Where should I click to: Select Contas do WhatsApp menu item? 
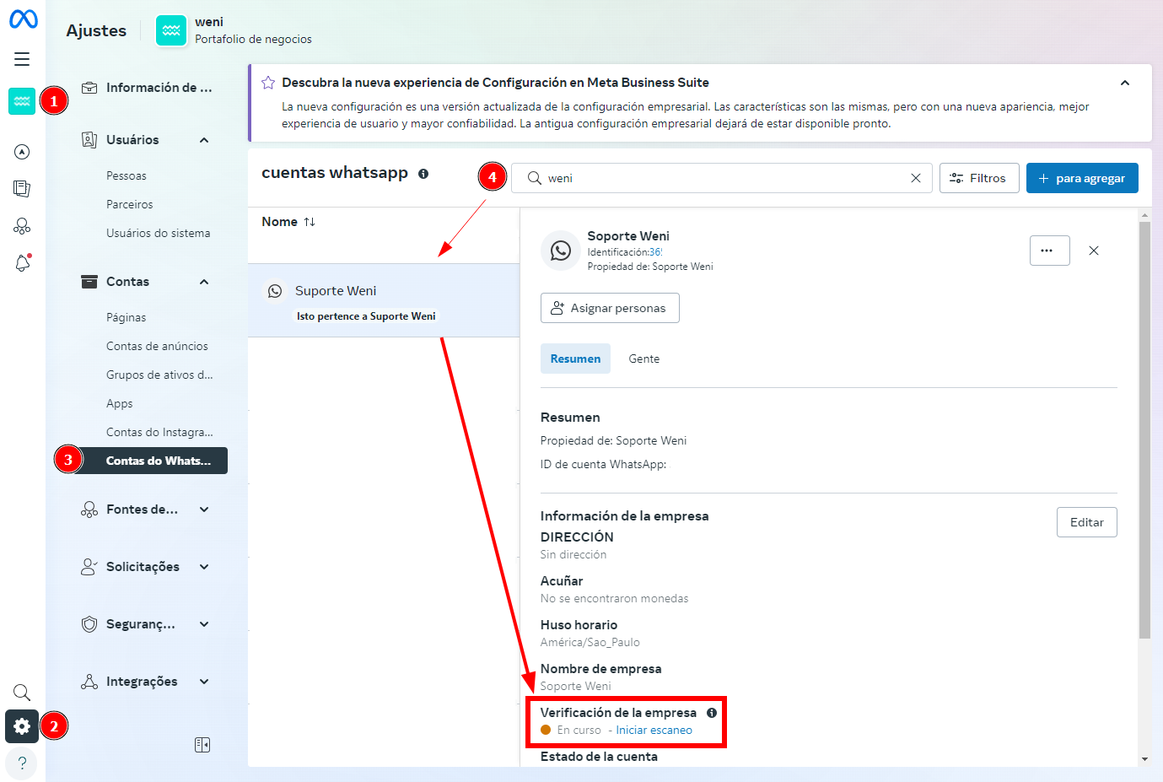click(x=158, y=461)
